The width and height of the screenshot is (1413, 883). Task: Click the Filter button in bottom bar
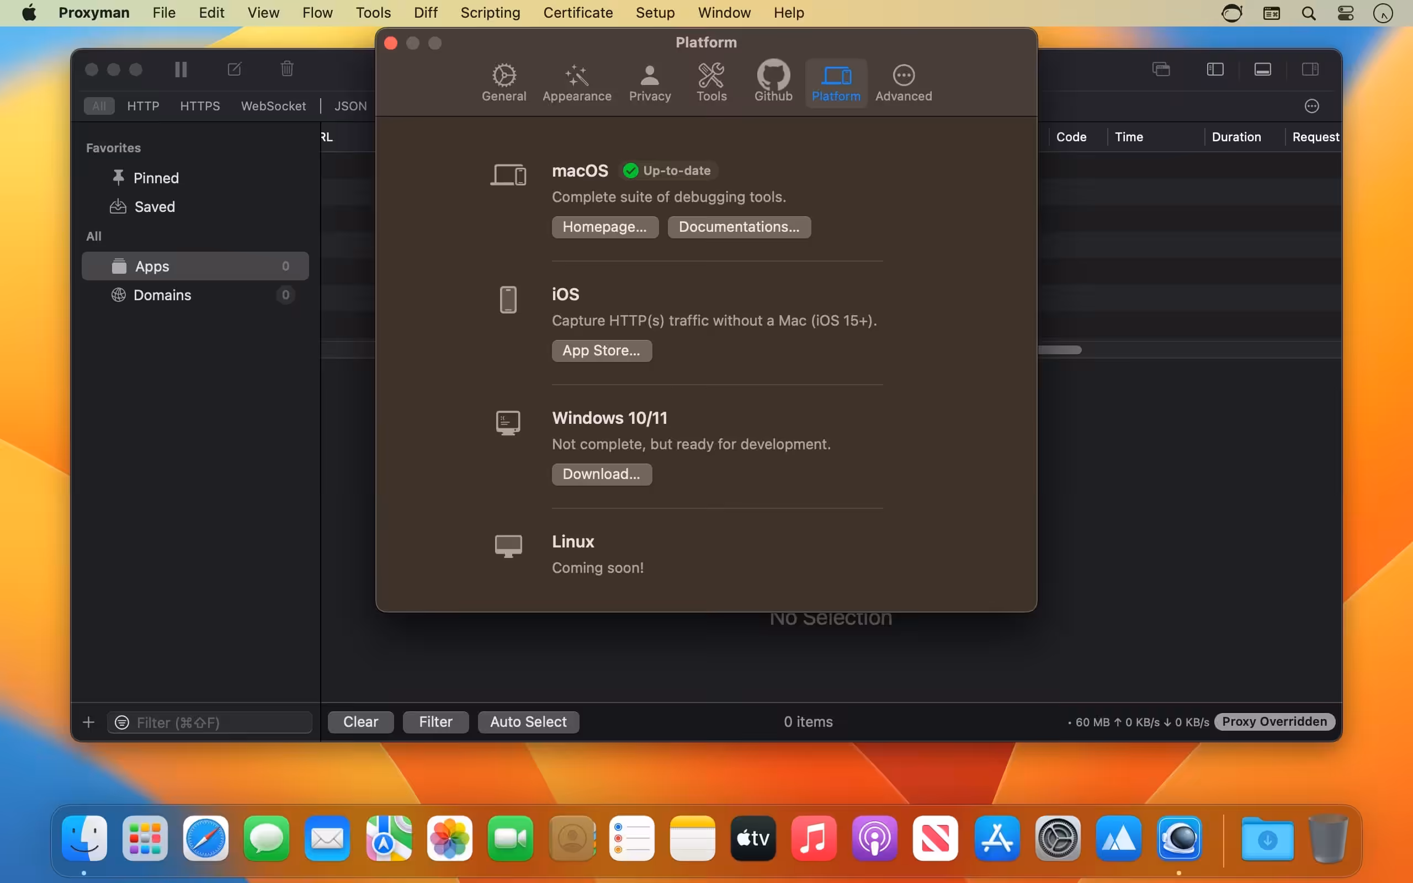pyautogui.click(x=435, y=722)
